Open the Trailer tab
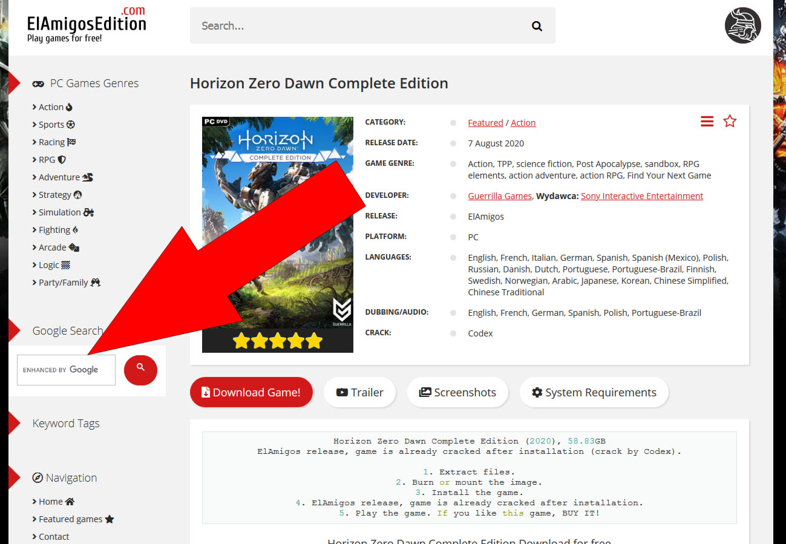This screenshot has height=544, width=786. click(x=359, y=393)
